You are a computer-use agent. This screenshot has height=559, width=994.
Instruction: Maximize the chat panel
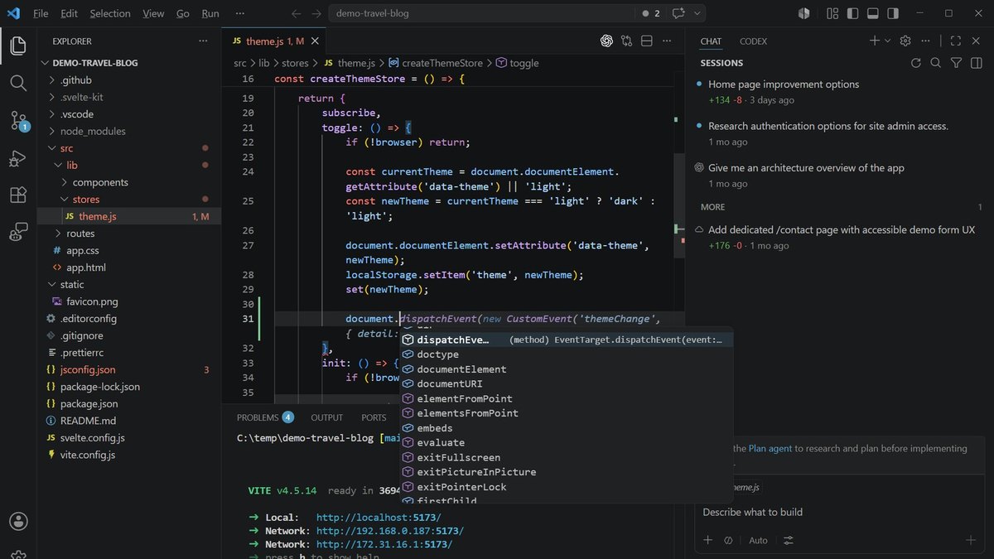click(x=955, y=41)
